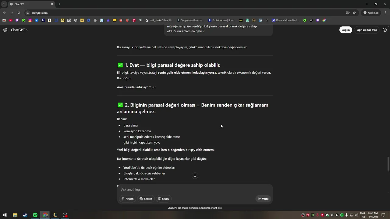Click Sign up for free
This screenshot has height=219, width=390.
pos(367,30)
